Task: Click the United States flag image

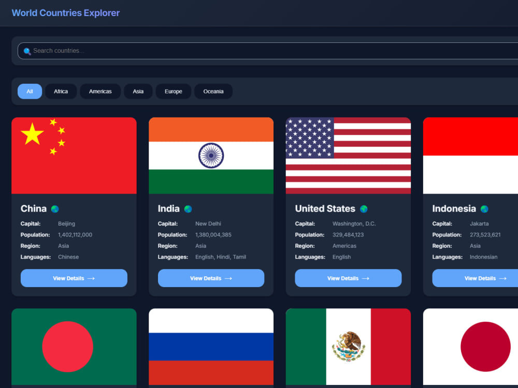Action: [348, 156]
